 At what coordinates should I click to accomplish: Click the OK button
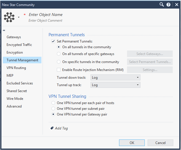pyautogui.click(x=132, y=143)
